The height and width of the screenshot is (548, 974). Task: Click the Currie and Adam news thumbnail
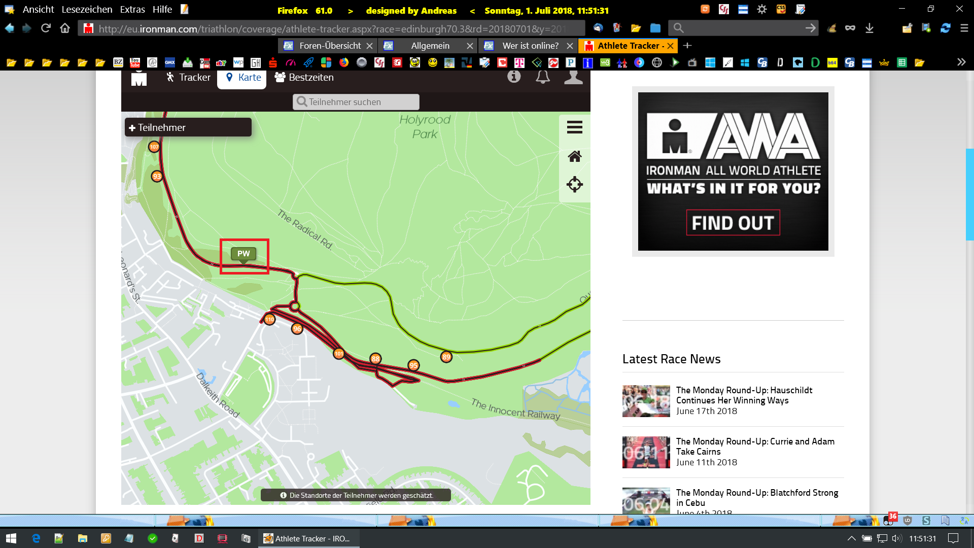646,452
